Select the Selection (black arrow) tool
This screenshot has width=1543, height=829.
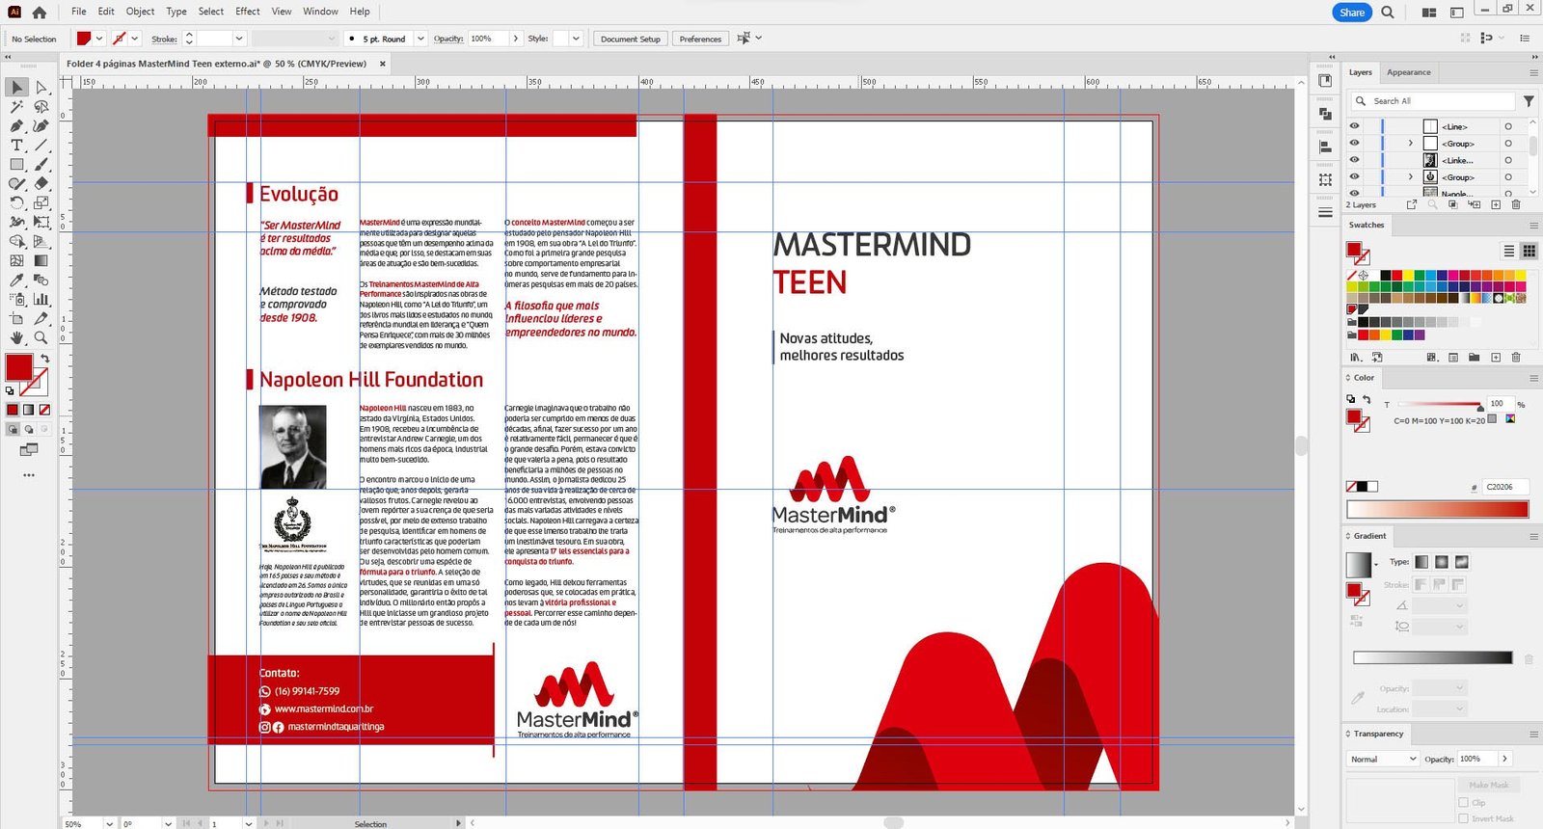pos(16,87)
